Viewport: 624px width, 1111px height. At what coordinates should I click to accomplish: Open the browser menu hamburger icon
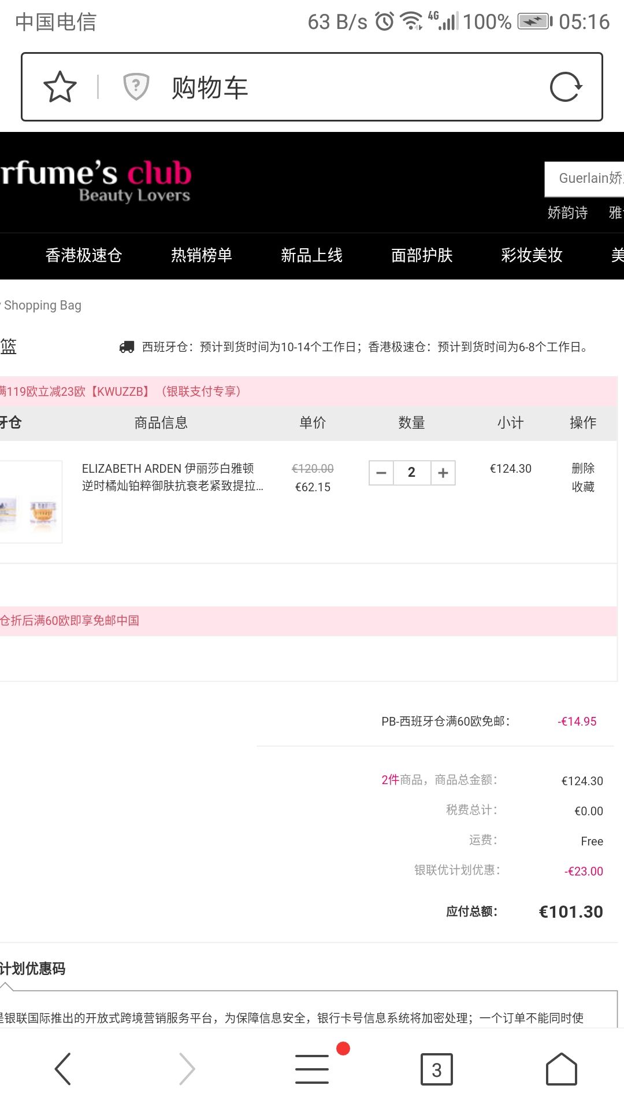(312, 1068)
